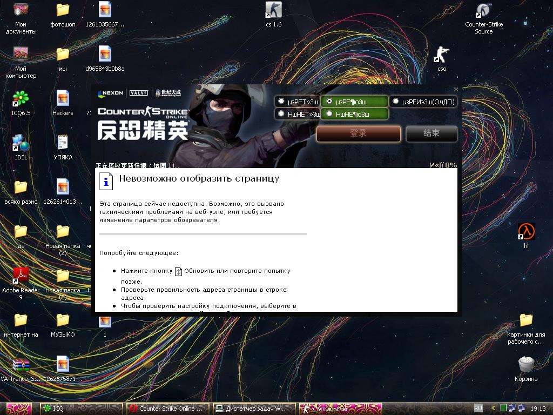553x415 pixels.
Task: Switch to Counter Strike Online taskbar button
Action: coord(167,409)
